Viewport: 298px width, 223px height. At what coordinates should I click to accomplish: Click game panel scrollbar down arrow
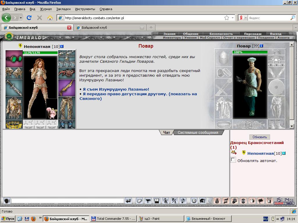point(292,126)
